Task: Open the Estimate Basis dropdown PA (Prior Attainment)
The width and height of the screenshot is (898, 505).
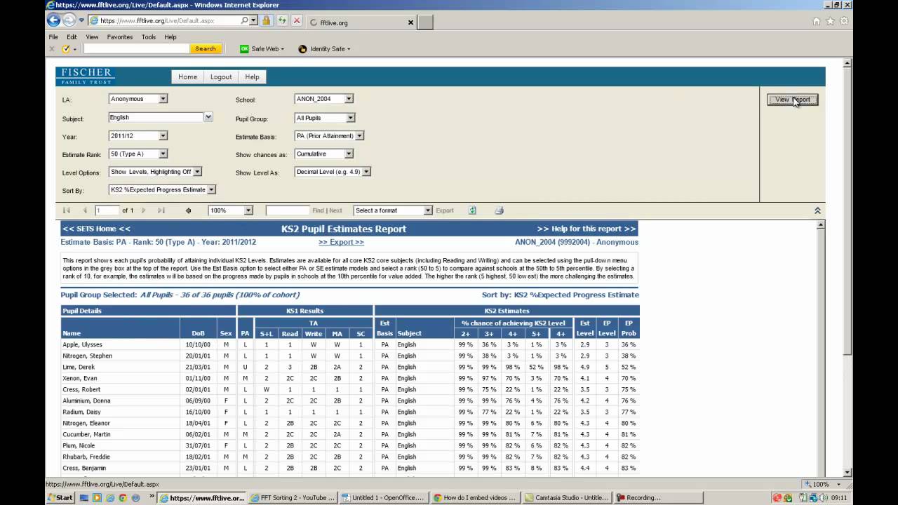Action: (329, 136)
